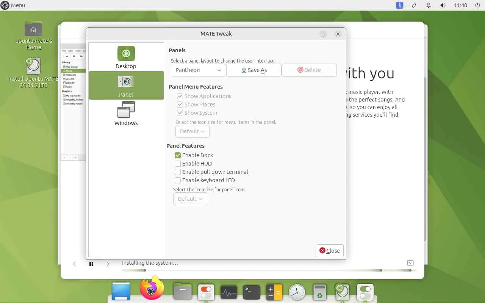This screenshot has height=303, width=485.
Task: Toggle the Show Places checkbox
Action: pyautogui.click(x=196, y=105)
